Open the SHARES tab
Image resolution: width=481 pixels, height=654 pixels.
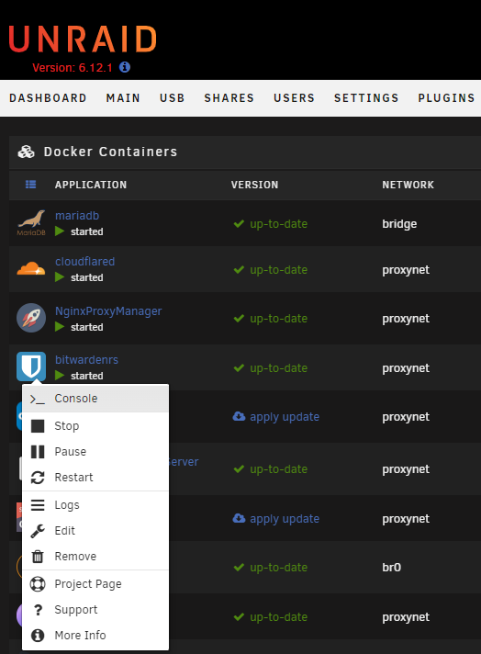point(229,98)
